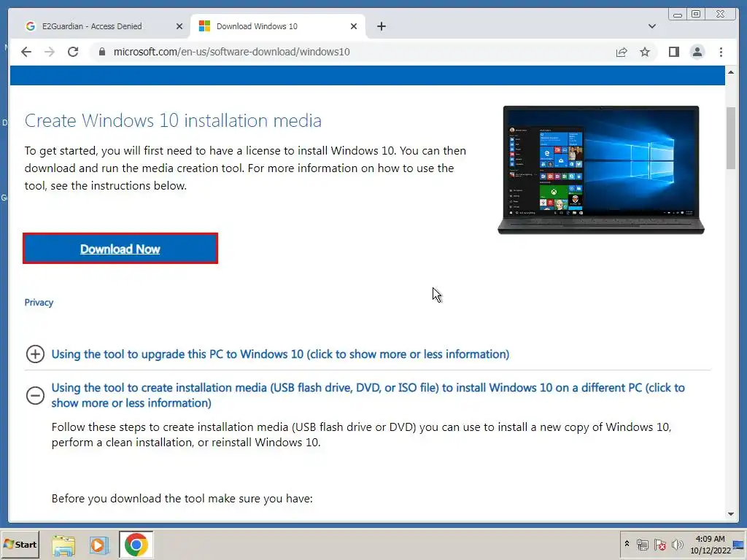
Task: Click the Show desktop icon in tray
Action: click(740, 544)
